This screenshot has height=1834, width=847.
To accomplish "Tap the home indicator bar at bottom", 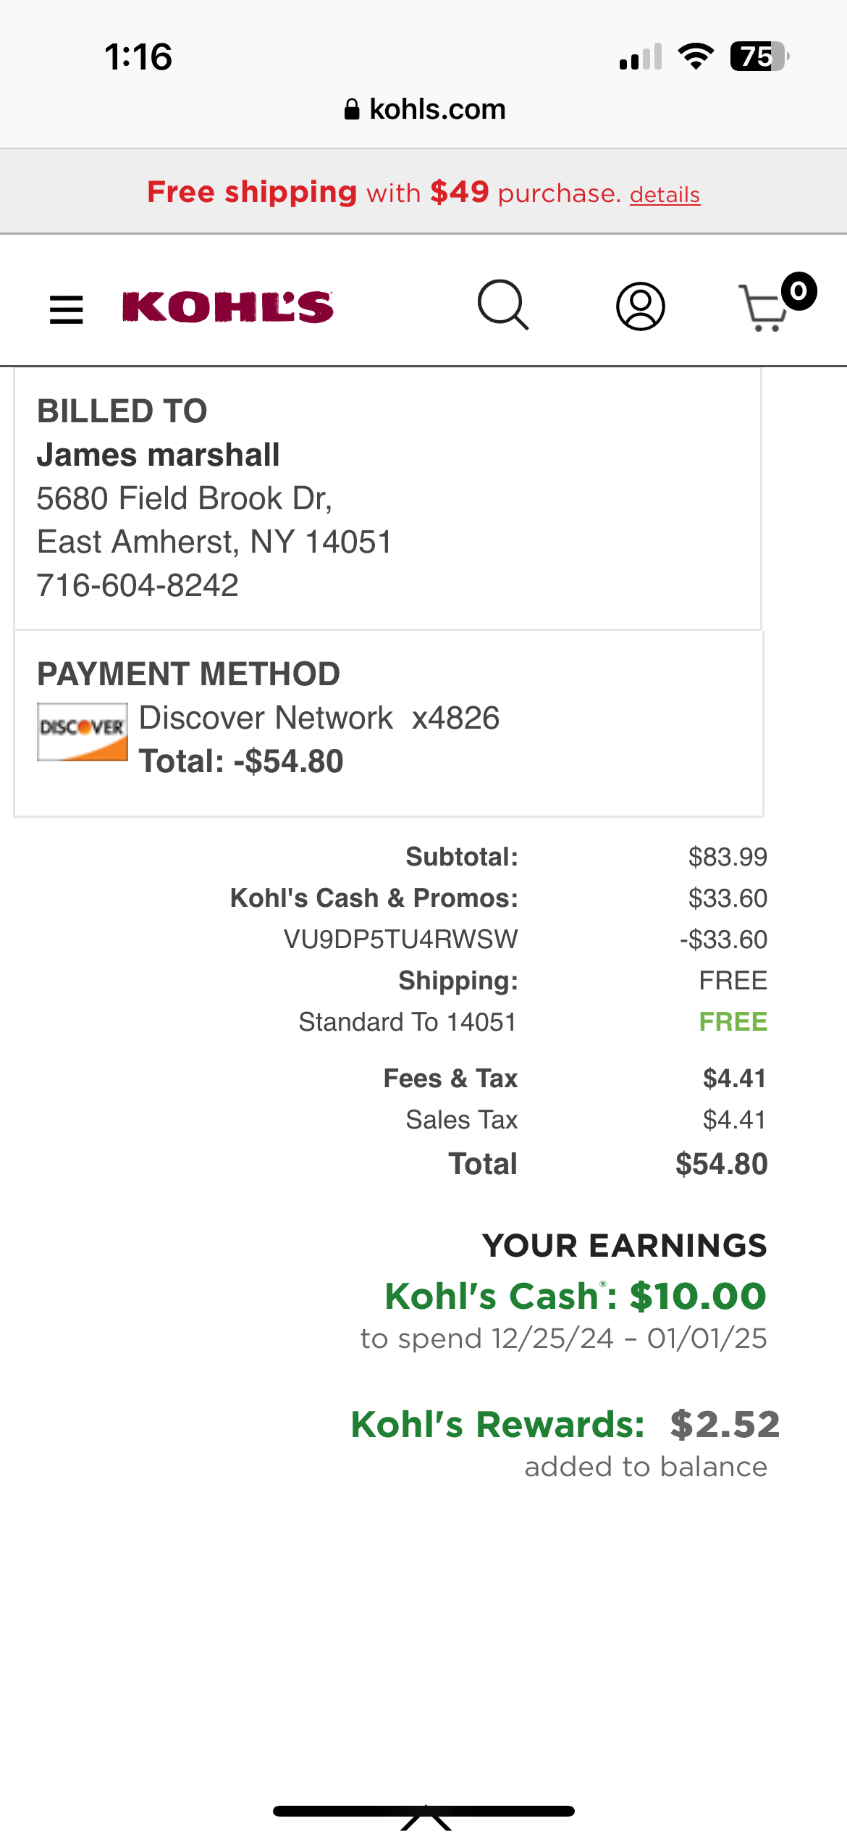I will click(423, 1811).
